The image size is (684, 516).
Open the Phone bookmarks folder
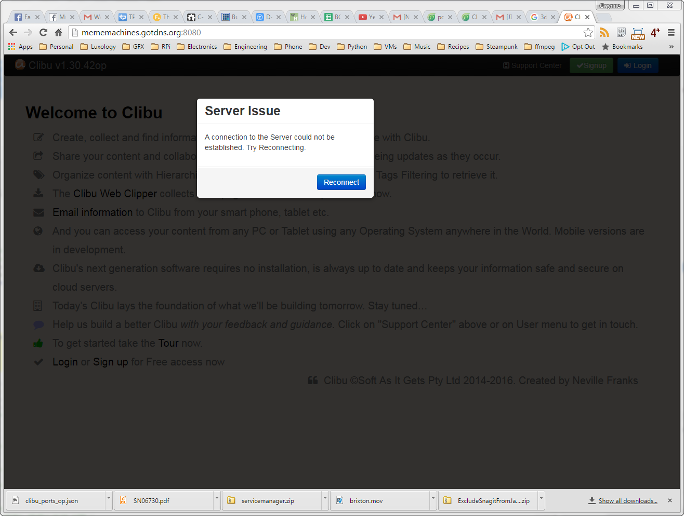(288, 47)
